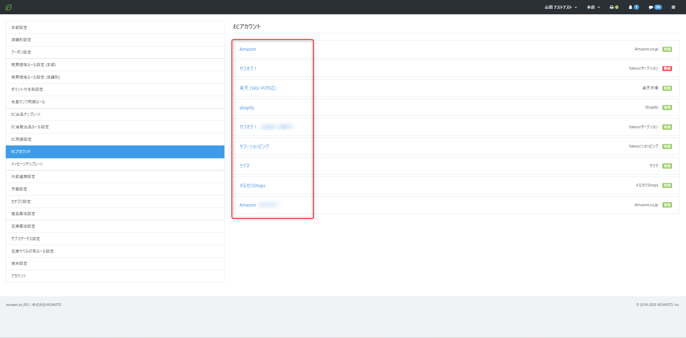This screenshot has height=338, width=686.
Task: Go to 会員ランク同期ルール
Action: (115, 102)
